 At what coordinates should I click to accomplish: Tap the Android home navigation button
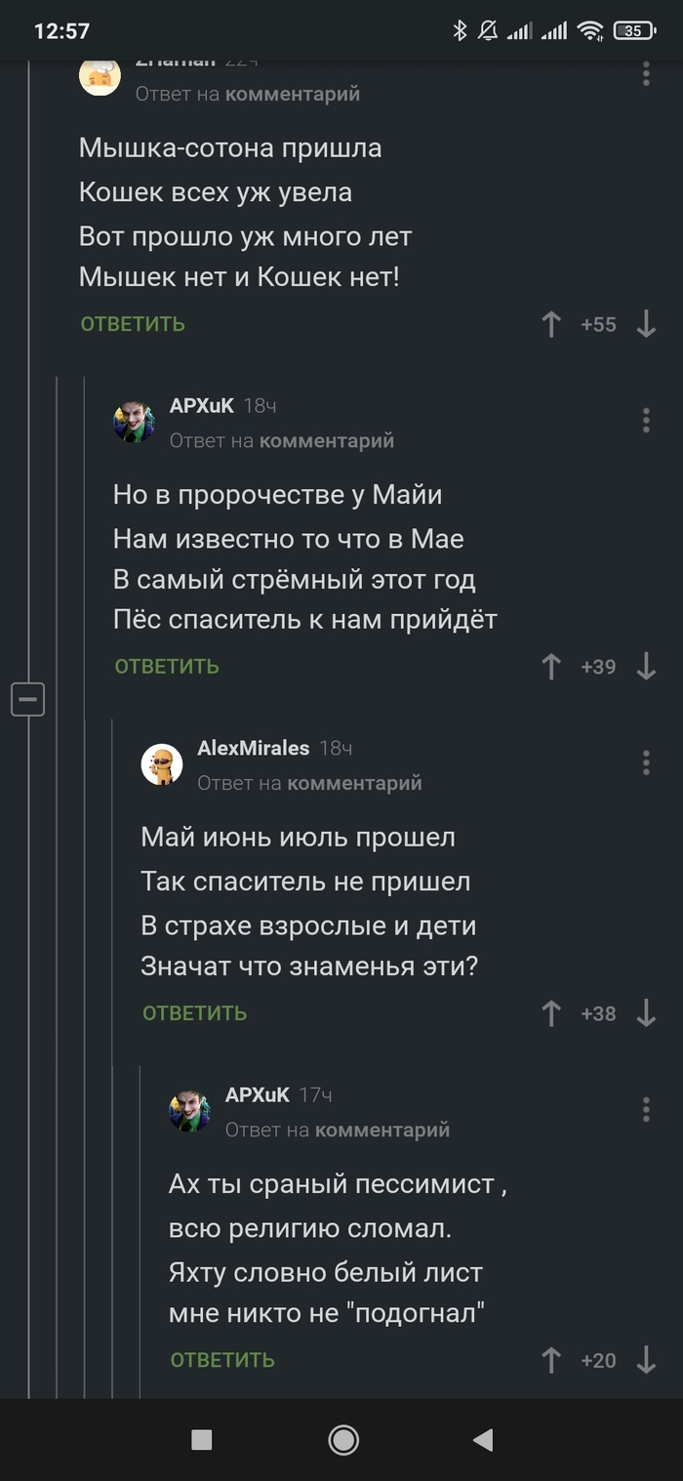coord(342,1439)
